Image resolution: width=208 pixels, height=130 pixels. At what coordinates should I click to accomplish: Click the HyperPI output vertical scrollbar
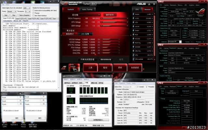coord(58,56)
